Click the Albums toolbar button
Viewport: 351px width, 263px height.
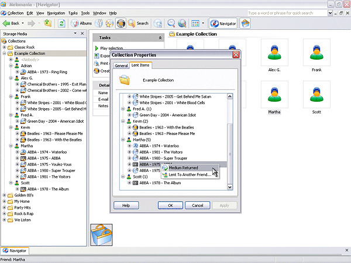[x=81, y=23]
